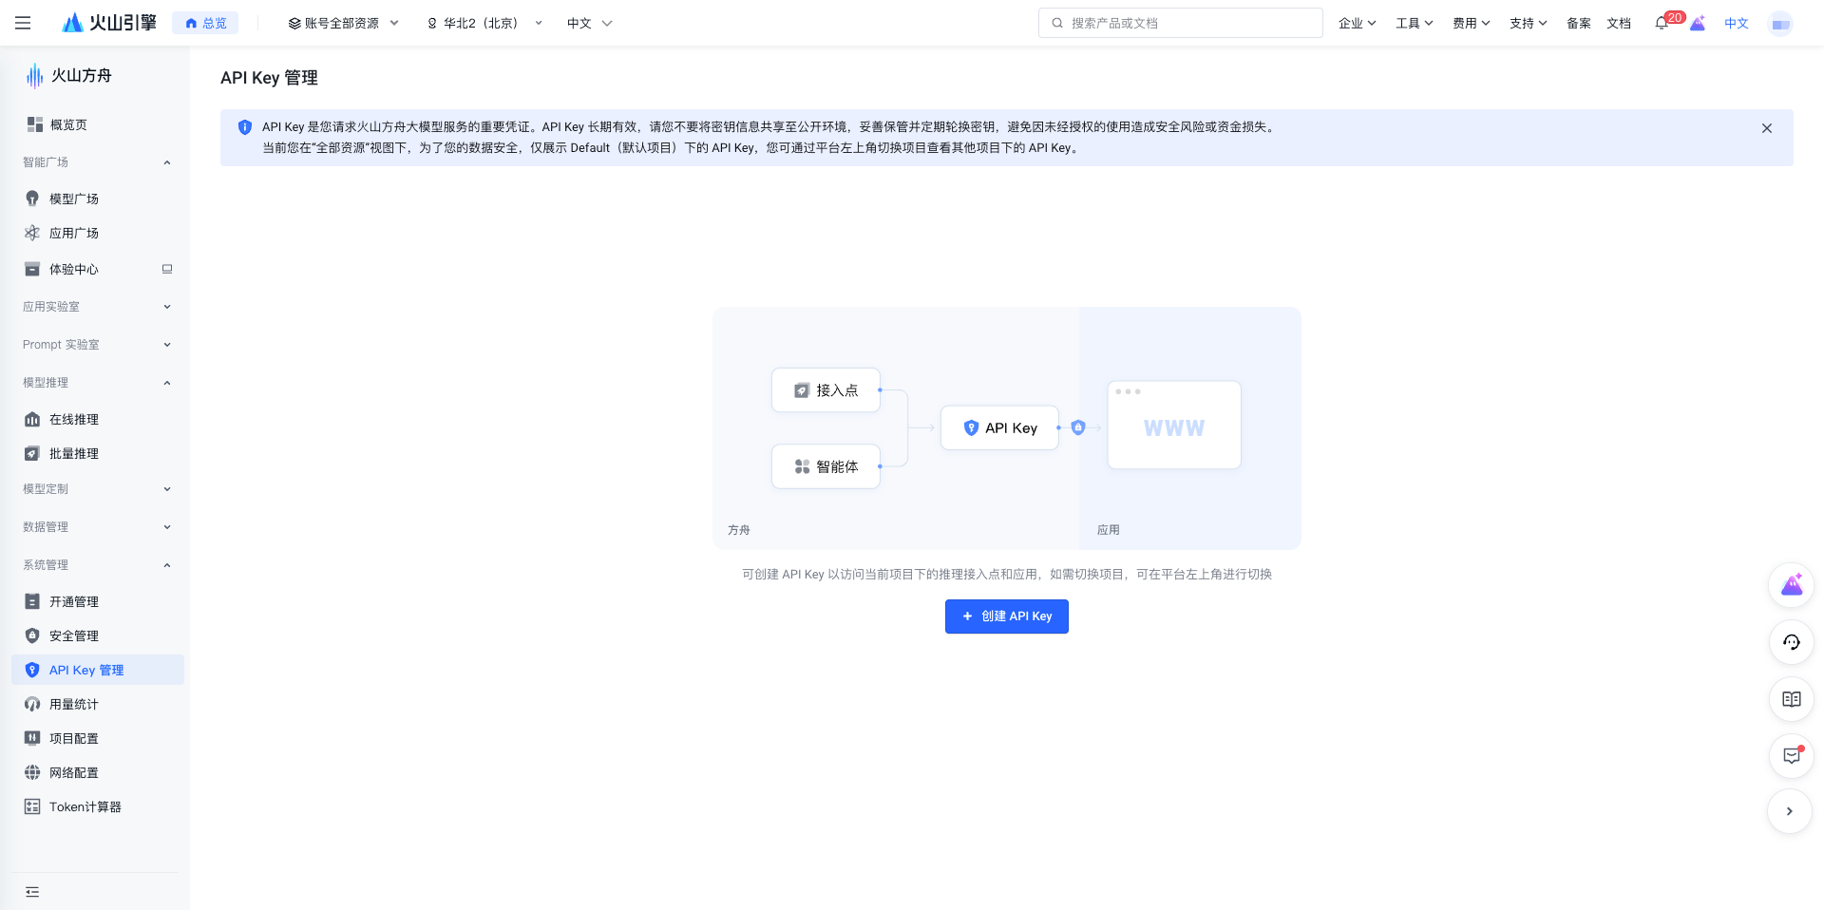Image resolution: width=1824 pixels, height=910 pixels.
Task: Open the notifications bell showing 20 alerts
Action: [1663, 23]
